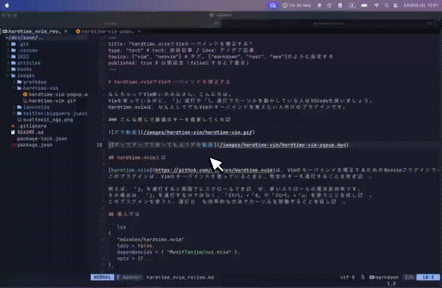Screen dimensions: 442x288
Task: Expand the articles folder arrow
Action: click(8, 63)
